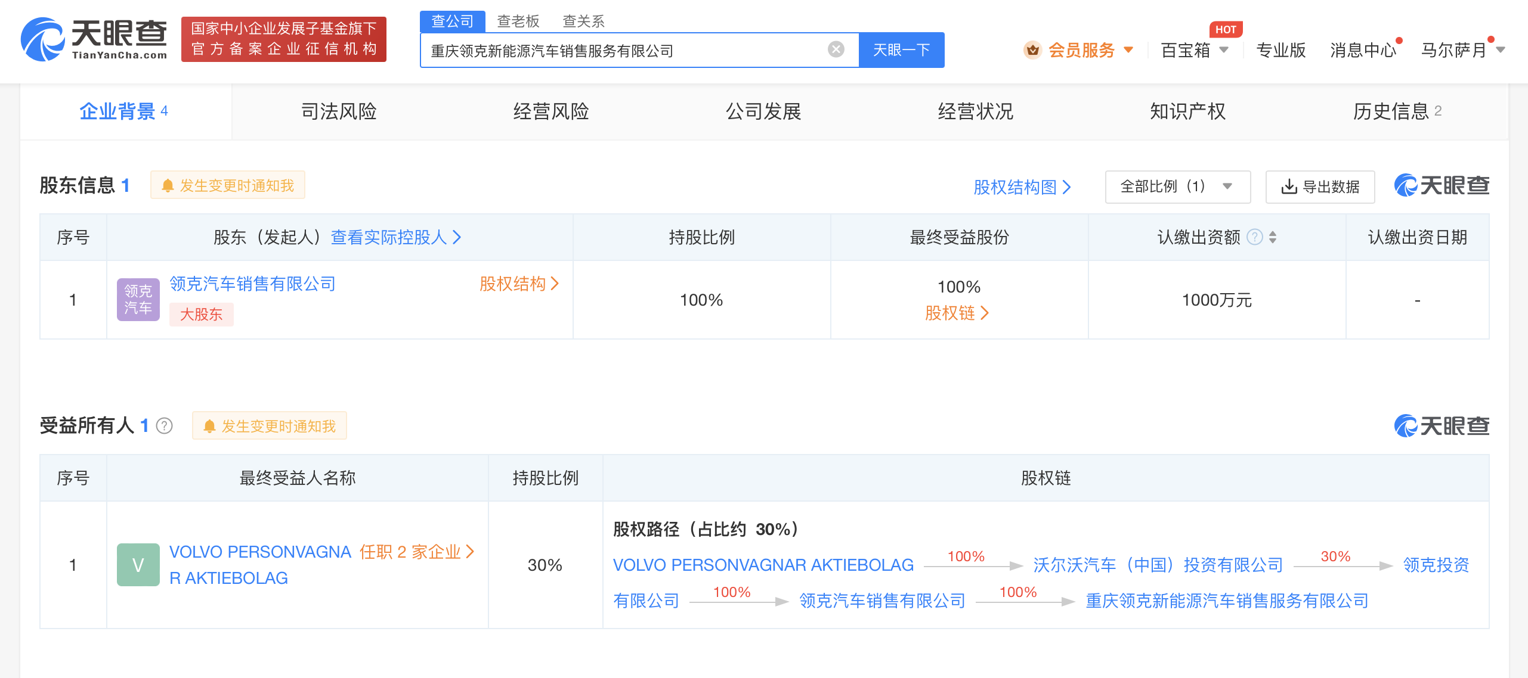Select the 查老板 search tab

click(x=518, y=21)
